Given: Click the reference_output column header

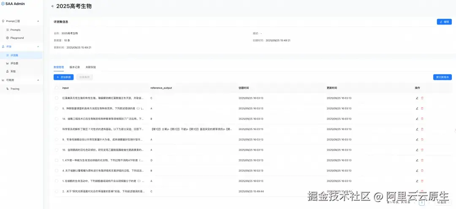Looking at the screenshot, I should 161,88.
